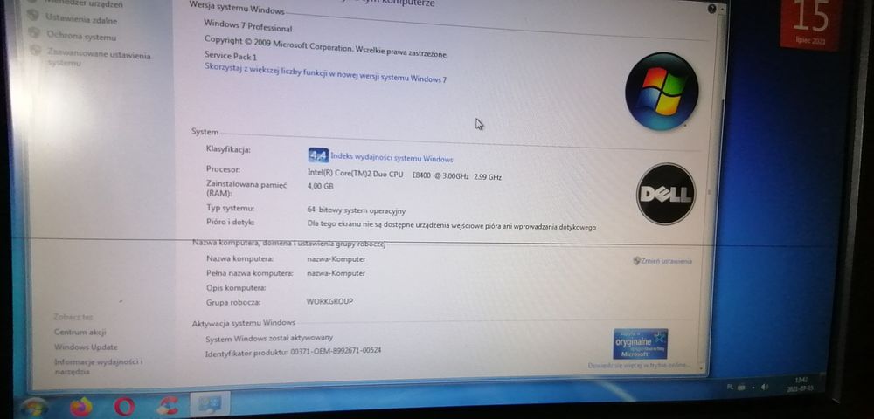874x419 pixels.
Task: Click the 'Typ systemu:' label
Action: [230, 208]
